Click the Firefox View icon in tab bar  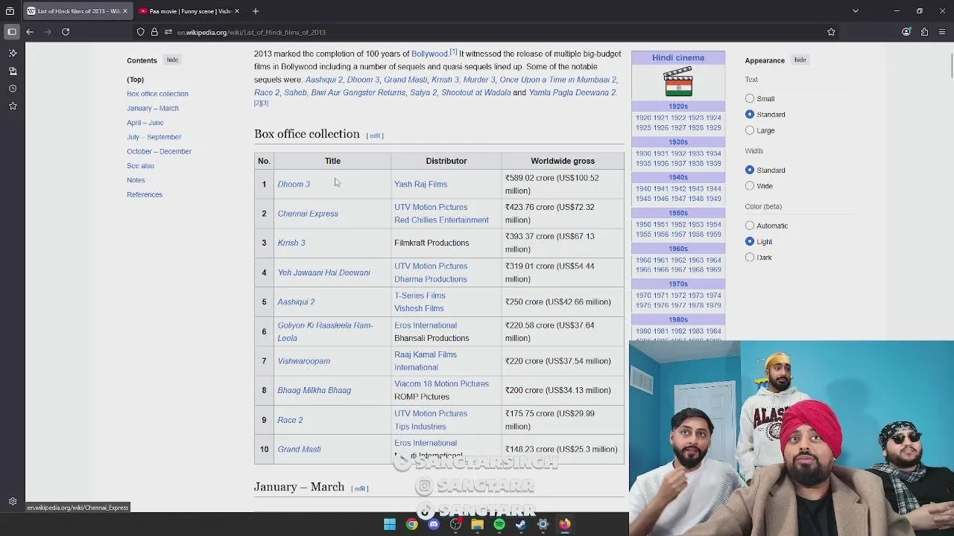(x=10, y=11)
